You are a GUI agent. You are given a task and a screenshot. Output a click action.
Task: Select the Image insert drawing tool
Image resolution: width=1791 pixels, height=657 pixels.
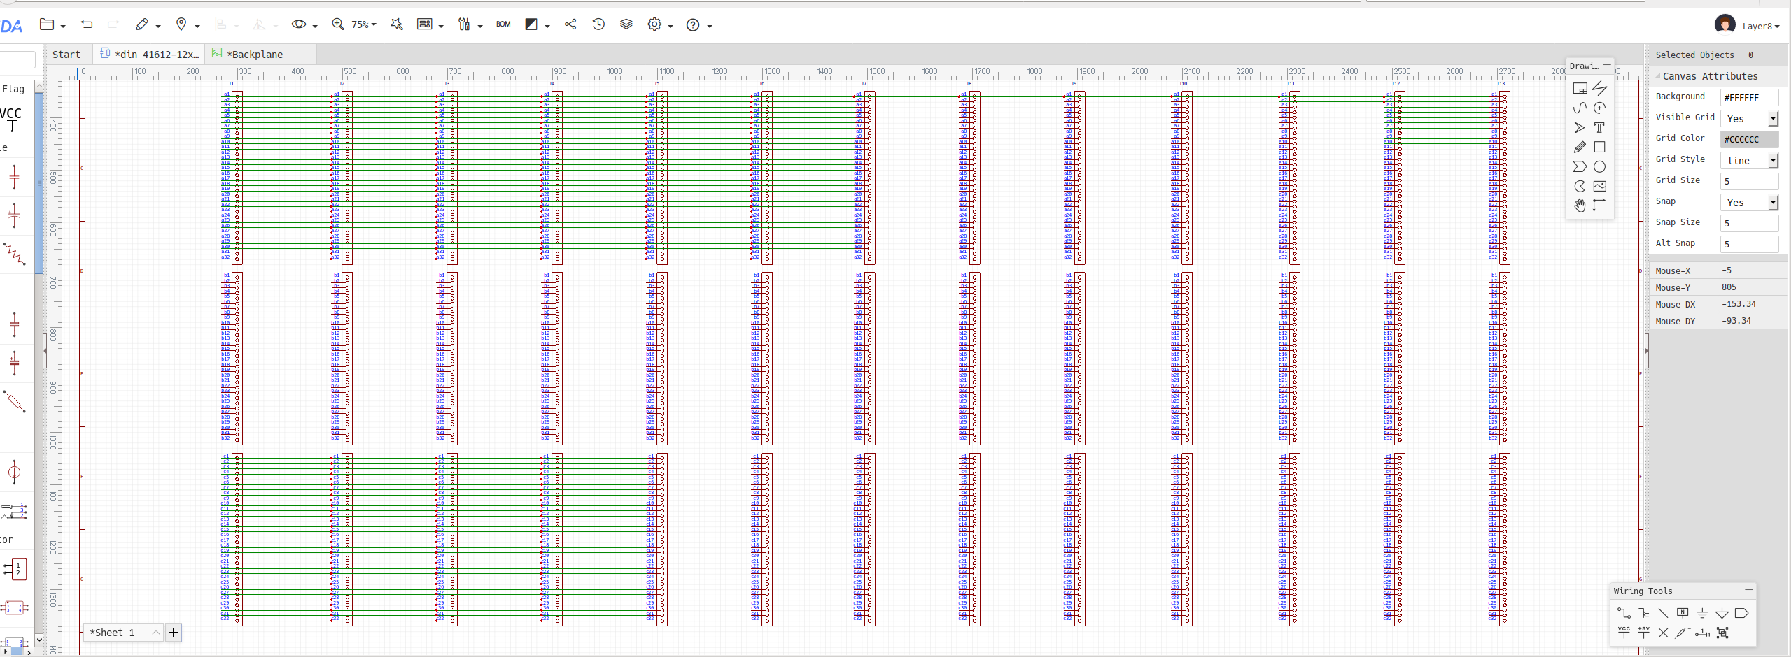[x=1599, y=186]
